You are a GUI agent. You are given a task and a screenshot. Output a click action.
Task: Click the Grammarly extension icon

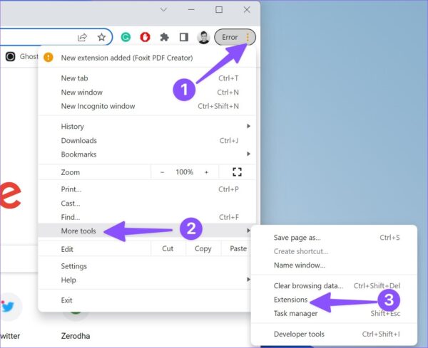(126, 37)
